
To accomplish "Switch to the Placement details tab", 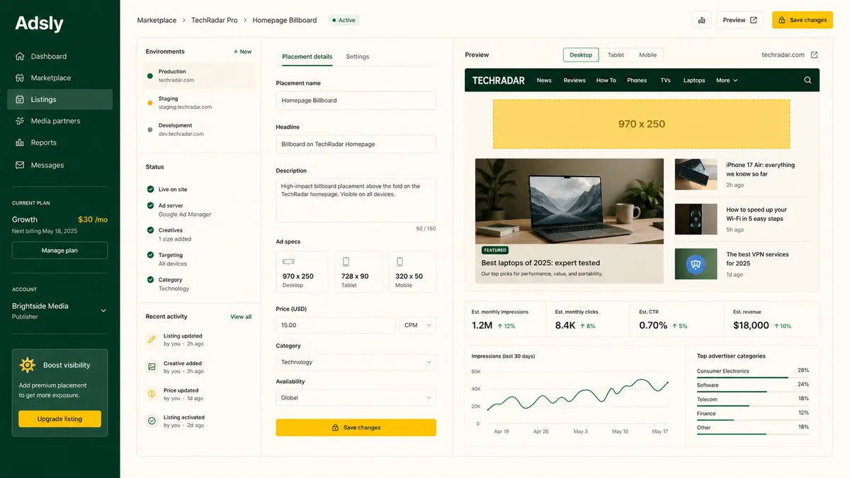I will [x=307, y=57].
